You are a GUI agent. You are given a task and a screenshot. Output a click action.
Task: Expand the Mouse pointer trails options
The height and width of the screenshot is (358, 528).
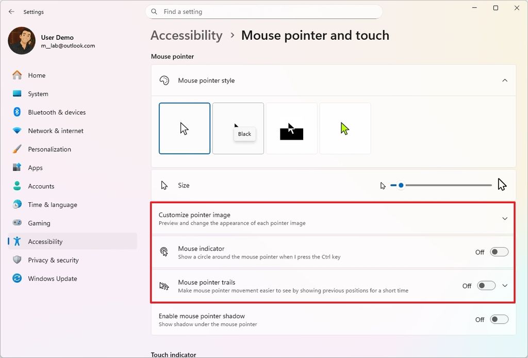click(x=505, y=285)
